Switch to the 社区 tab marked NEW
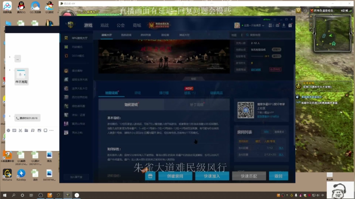 tap(190, 93)
